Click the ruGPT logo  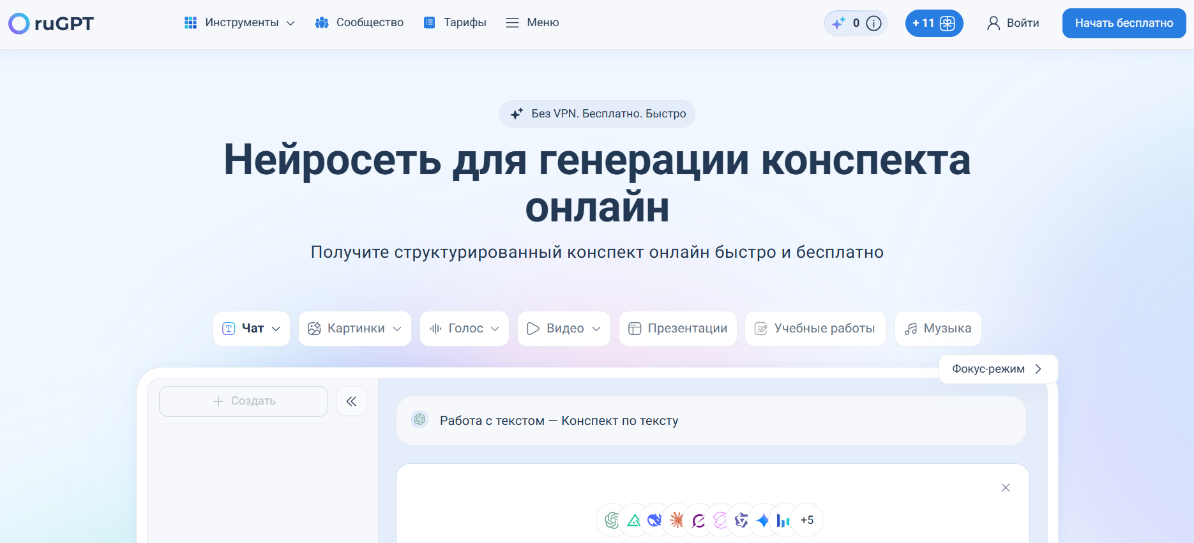[51, 24]
